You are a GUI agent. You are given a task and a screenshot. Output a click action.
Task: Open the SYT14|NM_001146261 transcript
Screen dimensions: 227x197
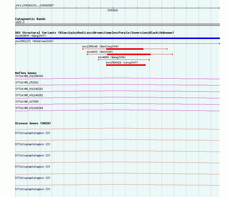(29, 89)
